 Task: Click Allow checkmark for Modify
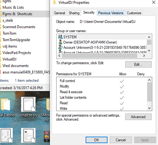tap(122, 87)
